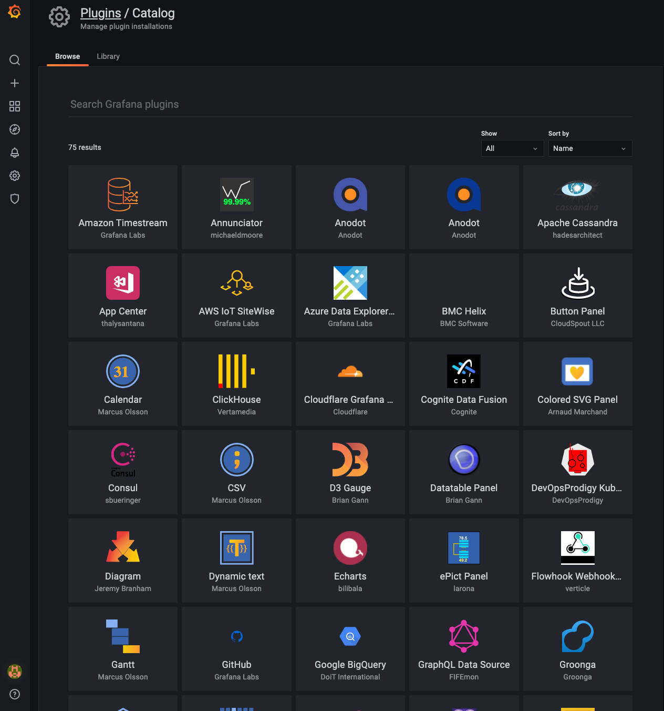Click the Configuration gear in the sidebar

pos(14,176)
